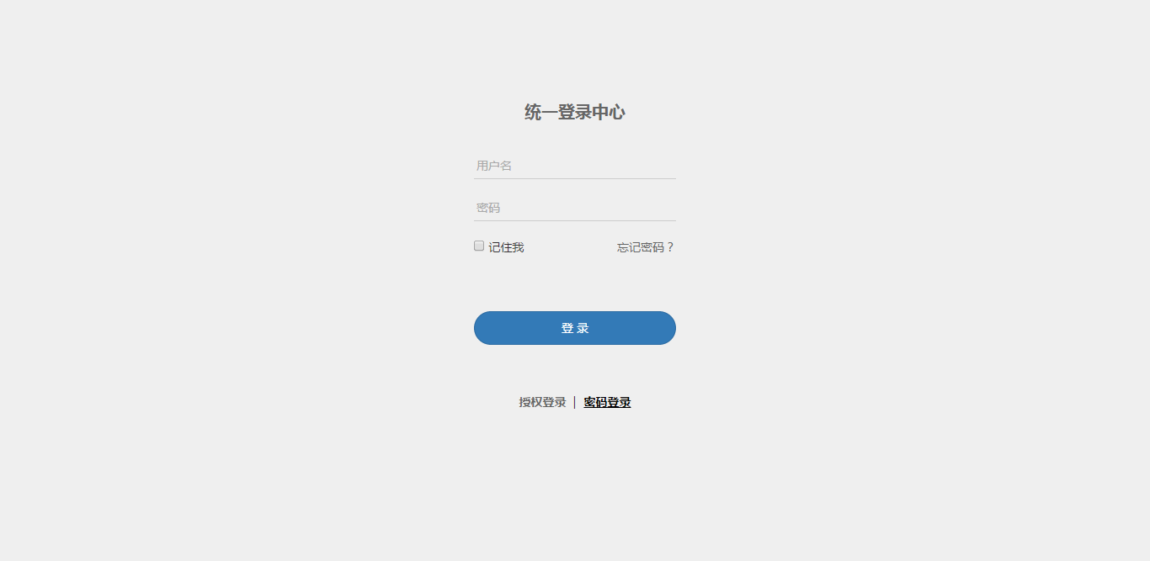Viewport: 1150px width, 561px height.
Task: Click the 统一登录中心 heading
Action: 575,112
